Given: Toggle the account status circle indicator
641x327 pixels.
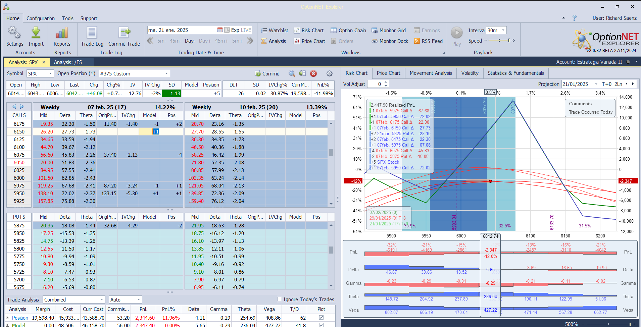Looking at the screenshot, I should (x=628, y=62).
